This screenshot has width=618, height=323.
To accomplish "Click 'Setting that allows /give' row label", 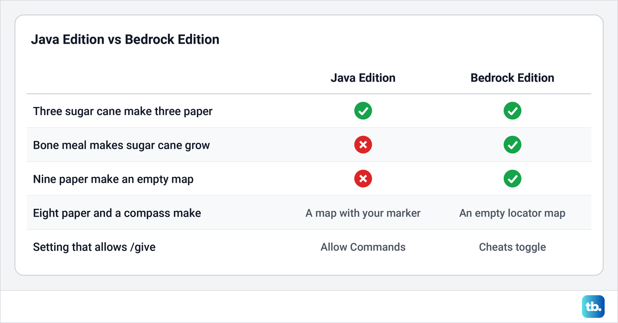I will (94, 247).
